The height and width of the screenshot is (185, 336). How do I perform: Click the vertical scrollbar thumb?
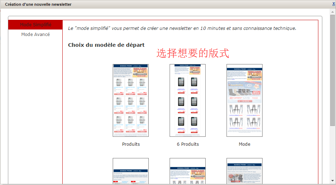point(333,70)
